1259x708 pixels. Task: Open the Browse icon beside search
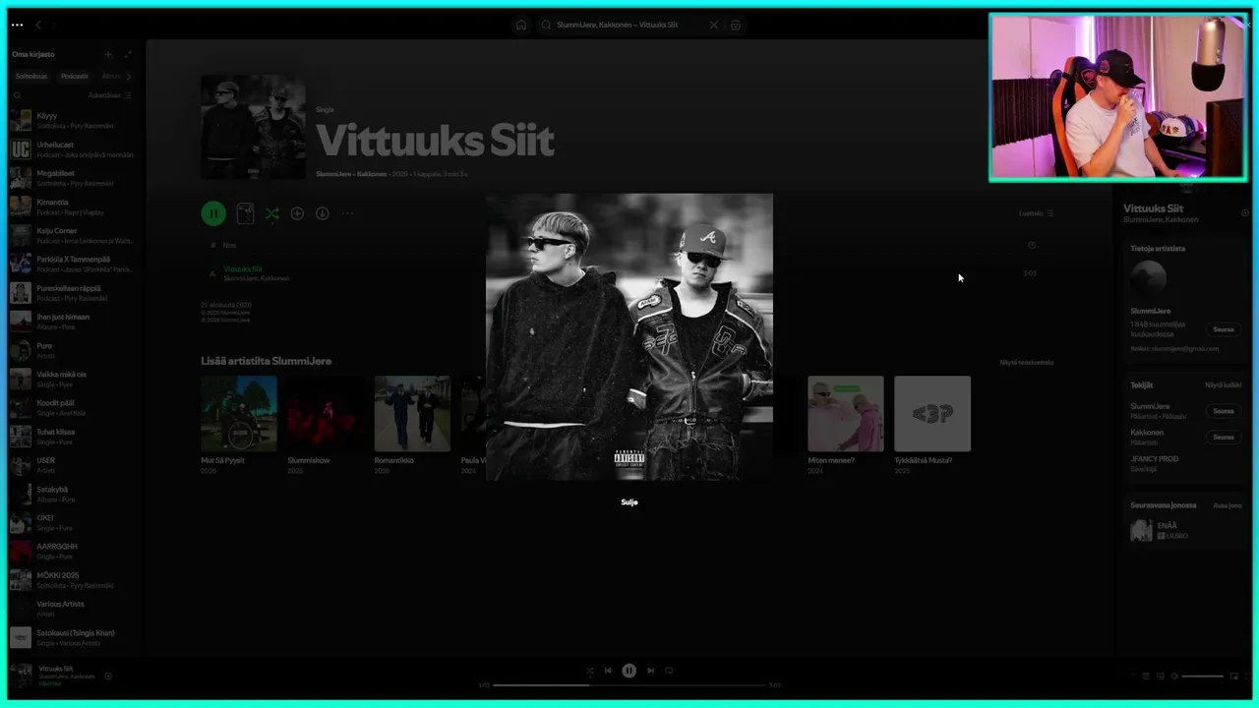pyautogui.click(x=736, y=25)
